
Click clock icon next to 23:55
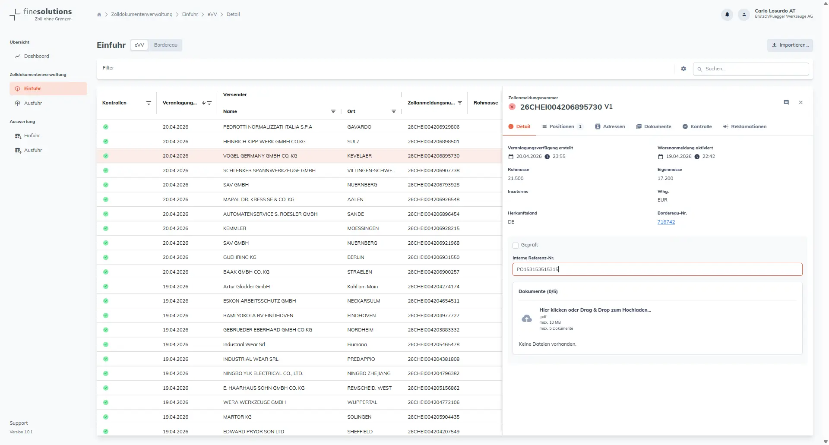pyautogui.click(x=547, y=157)
